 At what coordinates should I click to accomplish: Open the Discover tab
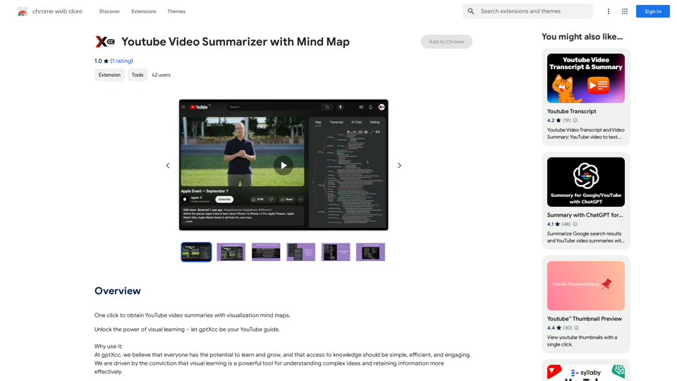110,11
